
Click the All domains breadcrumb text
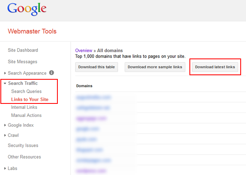[x=110, y=51]
